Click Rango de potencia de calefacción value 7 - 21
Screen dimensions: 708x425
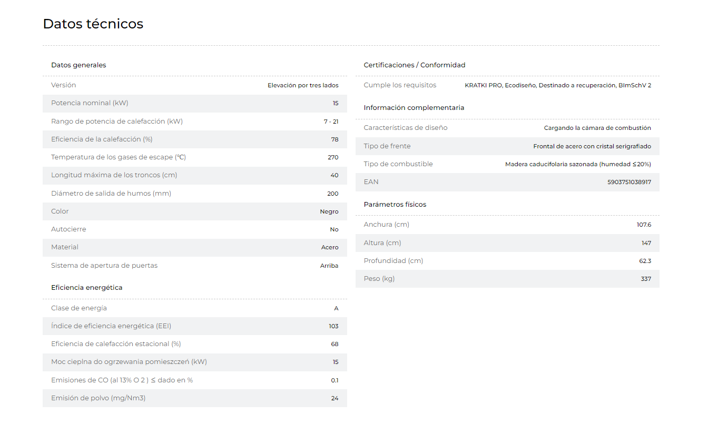click(331, 122)
